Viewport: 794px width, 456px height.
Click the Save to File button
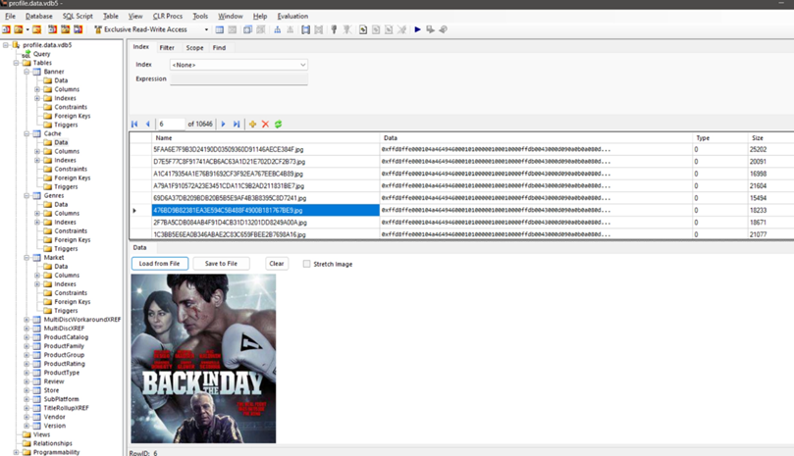221,264
